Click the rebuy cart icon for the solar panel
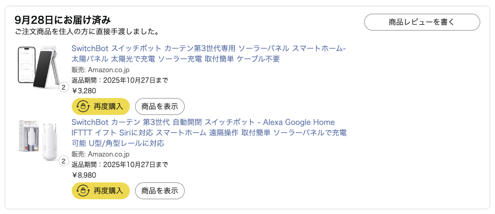The width and height of the screenshot is (495, 214). [x=83, y=106]
